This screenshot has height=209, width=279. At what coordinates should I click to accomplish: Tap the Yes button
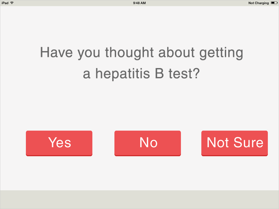(x=59, y=143)
